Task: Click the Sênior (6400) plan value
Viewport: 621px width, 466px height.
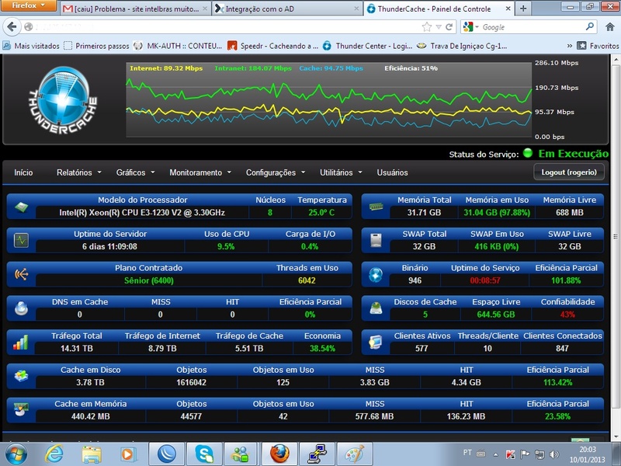Action: pos(149,280)
